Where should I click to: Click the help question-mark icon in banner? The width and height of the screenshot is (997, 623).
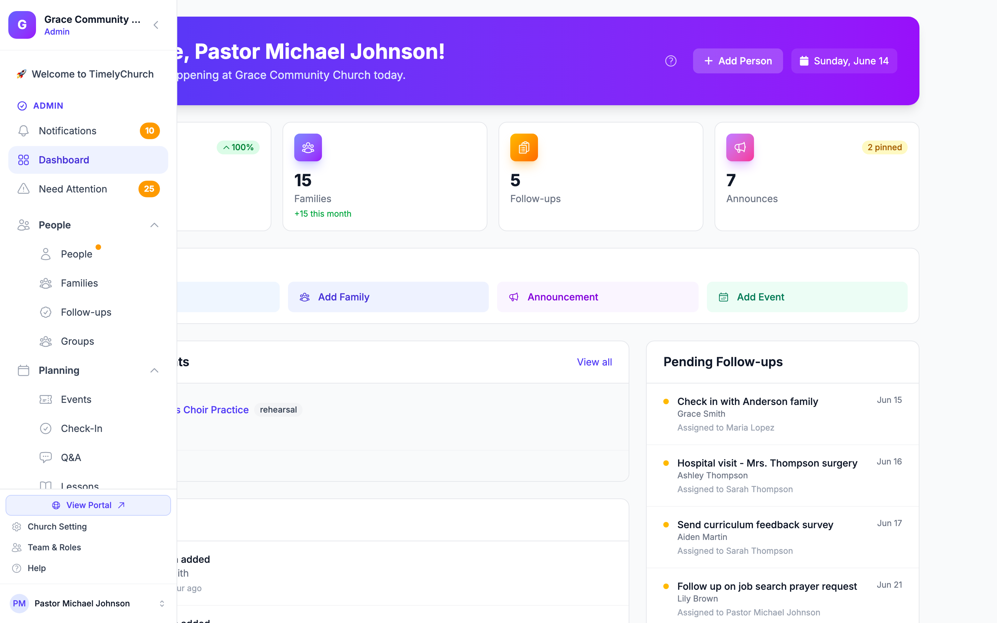671,61
